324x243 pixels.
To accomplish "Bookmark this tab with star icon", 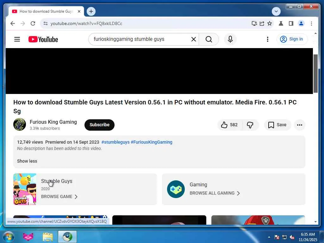I will tap(270, 23).
